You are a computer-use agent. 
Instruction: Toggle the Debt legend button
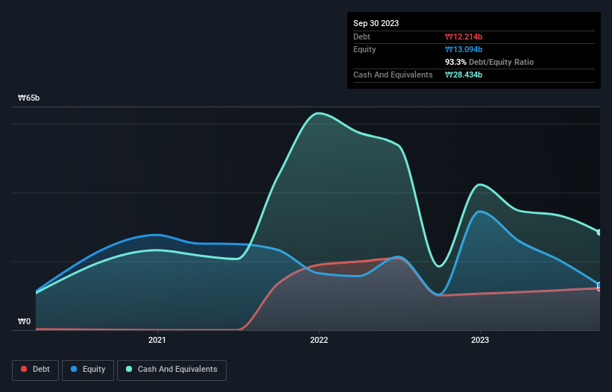tap(35, 370)
